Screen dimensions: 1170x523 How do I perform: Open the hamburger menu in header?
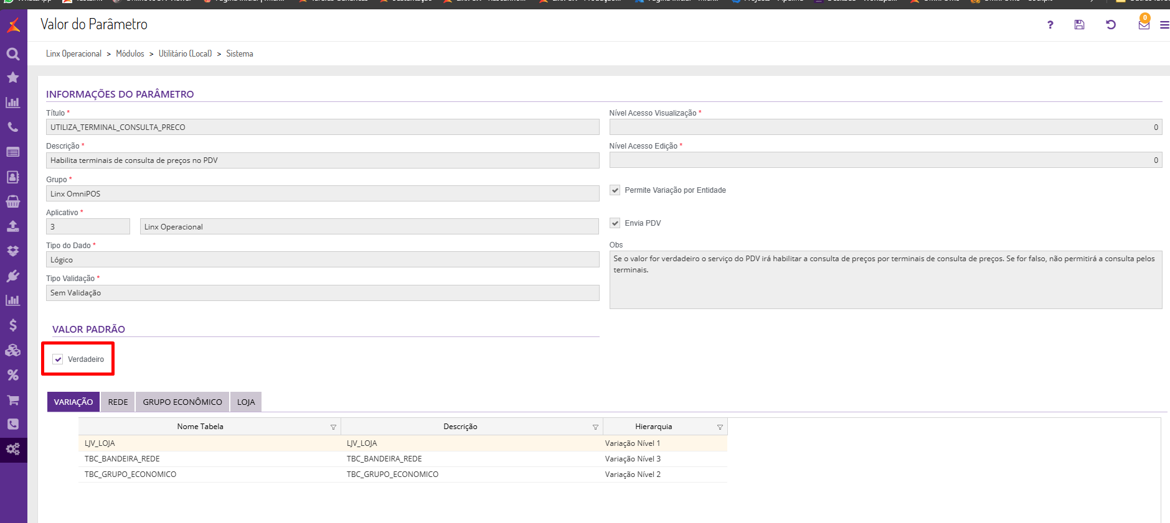coord(1164,25)
